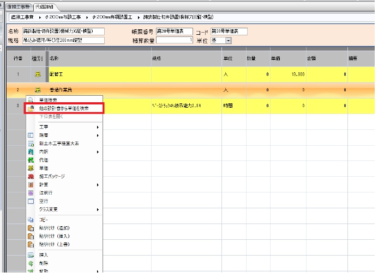Click the 空行 blank row icon
Viewport: 378px width, 273px height.
tap(31, 201)
